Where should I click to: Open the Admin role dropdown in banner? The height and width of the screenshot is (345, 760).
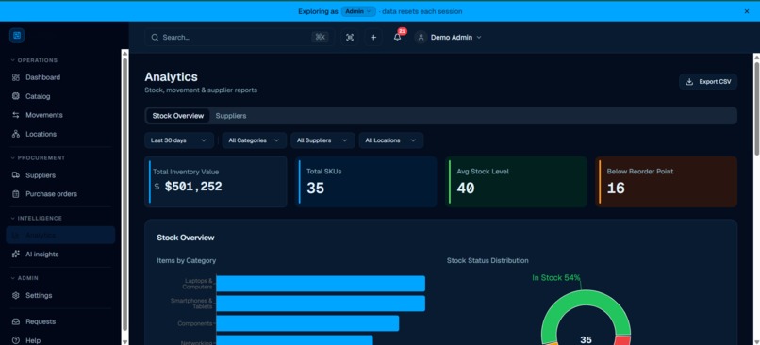pos(358,11)
